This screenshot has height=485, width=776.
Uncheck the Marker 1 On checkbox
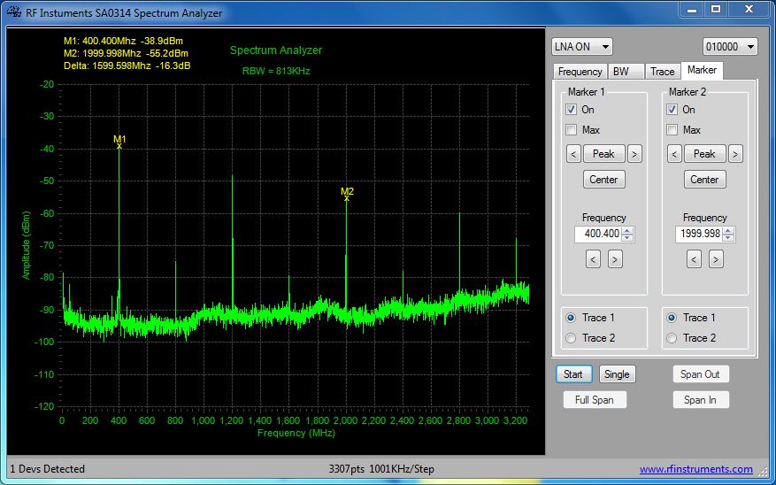click(572, 110)
